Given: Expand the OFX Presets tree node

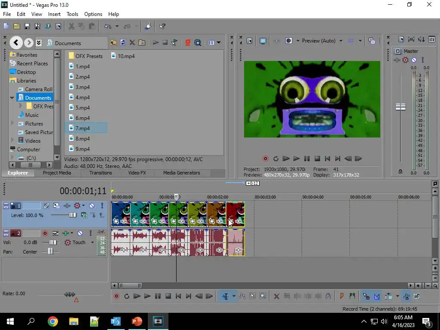Looking at the screenshot, I should point(20,106).
